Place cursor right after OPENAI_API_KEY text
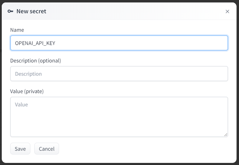Screen dimensions: 239x165 click(56, 43)
